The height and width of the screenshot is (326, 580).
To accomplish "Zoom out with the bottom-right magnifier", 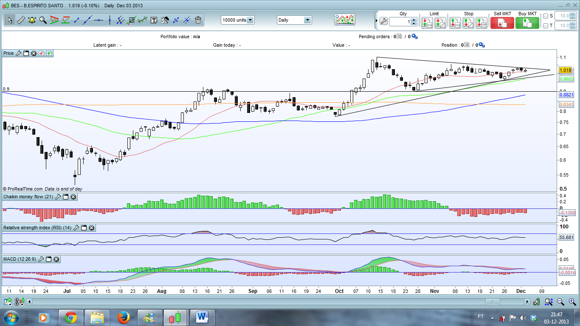I will point(560,302).
